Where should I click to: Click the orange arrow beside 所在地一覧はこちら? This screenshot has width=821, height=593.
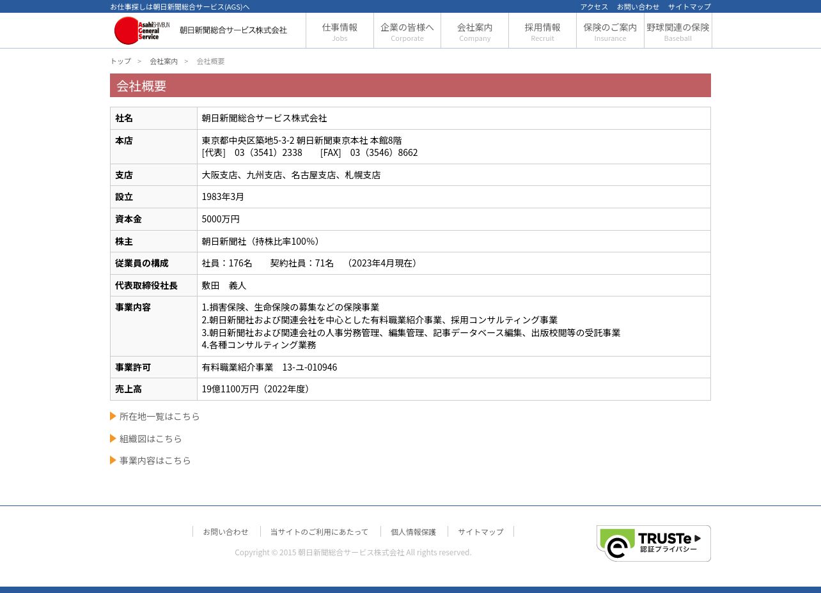pyautogui.click(x=113, y=416)
